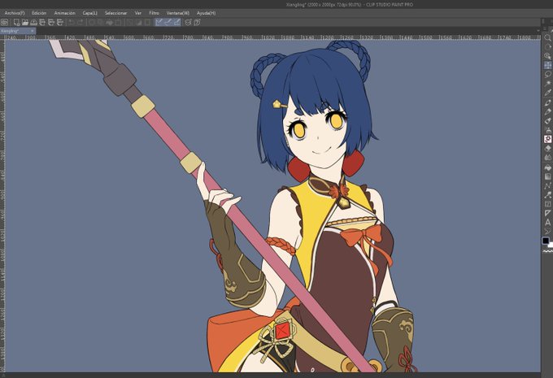Select the Gradient tool
Screen dimensions: 553x378
tap(547, 176)
